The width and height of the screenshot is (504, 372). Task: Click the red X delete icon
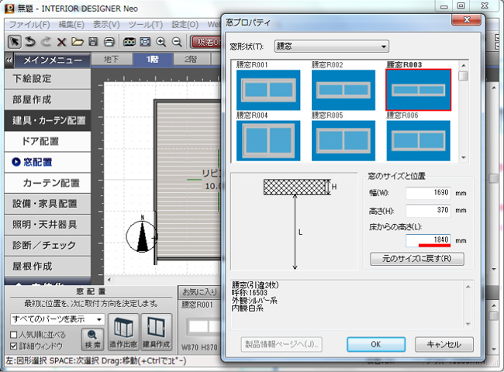pos(61,41)
